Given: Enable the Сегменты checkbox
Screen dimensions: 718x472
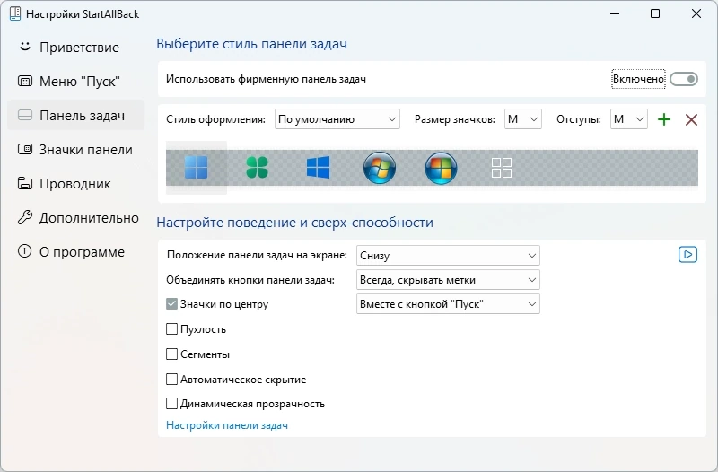Looking at the screenshot, I should tap(171, 354).
